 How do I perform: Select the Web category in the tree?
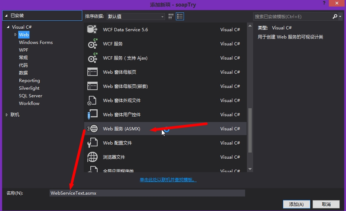coord(24,35)
